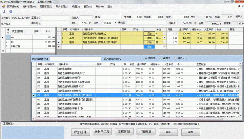Viewport: 244px width, 139px height.
Task: Click the 工程名称 input field
Action: [55, 18]
